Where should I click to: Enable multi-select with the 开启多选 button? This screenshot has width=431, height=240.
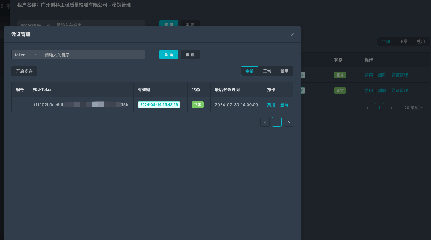[24, 71]
